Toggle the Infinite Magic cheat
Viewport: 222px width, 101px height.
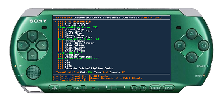pos(74,24)
